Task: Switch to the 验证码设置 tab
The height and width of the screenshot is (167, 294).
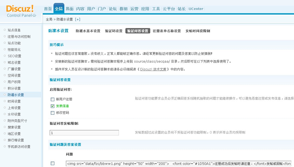Action: (x=114, y=31)
